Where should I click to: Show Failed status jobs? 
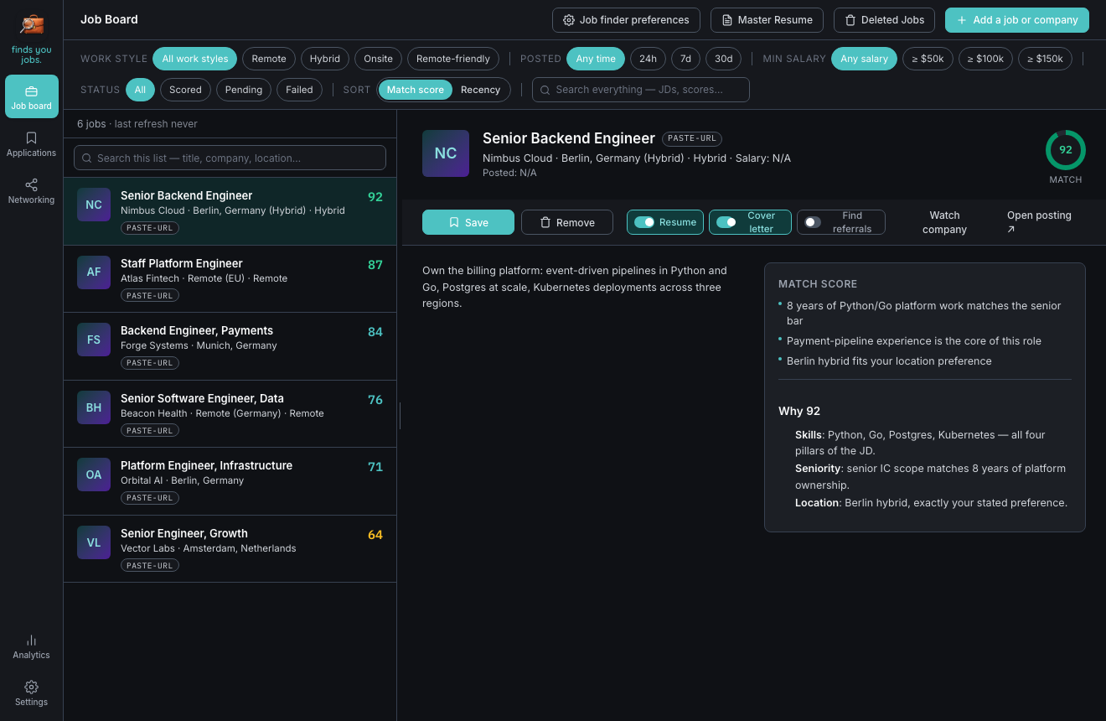[x=299, y=90]
